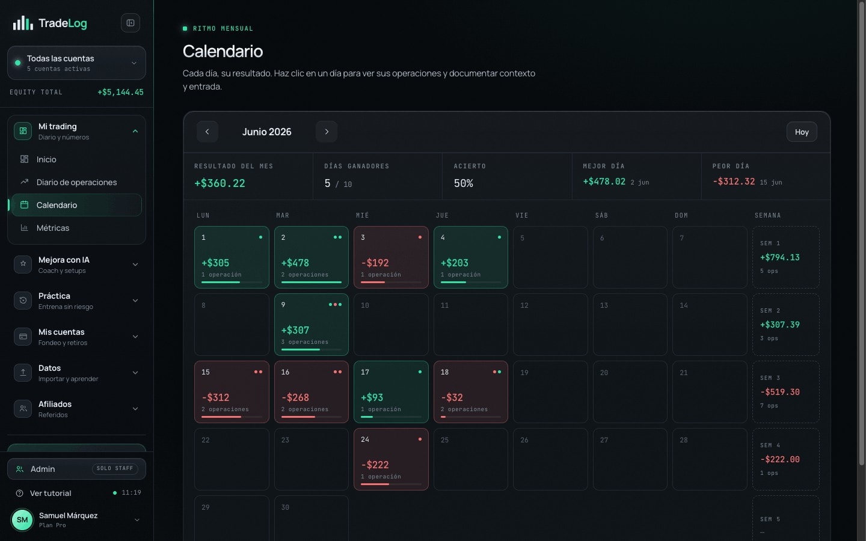Open the Todas las cuentas account selector

[x=76, y=63]
